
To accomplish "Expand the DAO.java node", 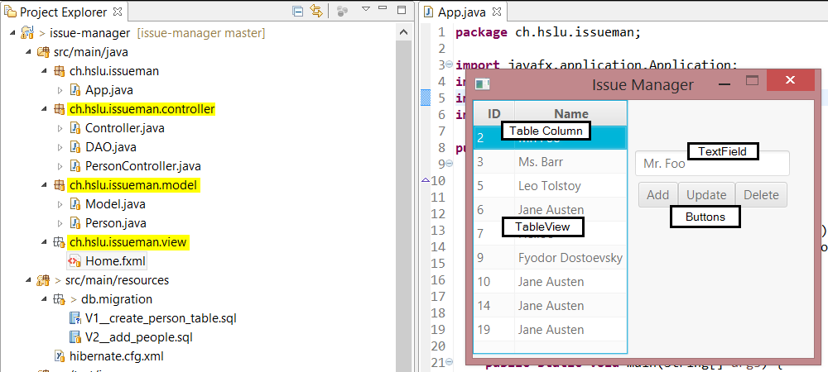I will [x=60, y=147].
